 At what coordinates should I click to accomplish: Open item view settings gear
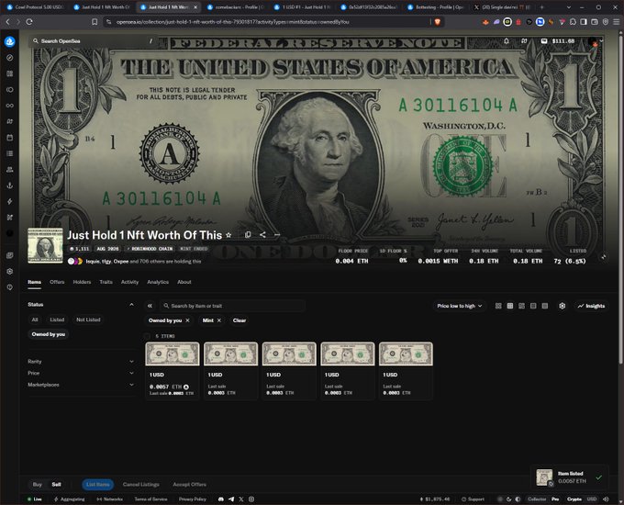point(562,306)
